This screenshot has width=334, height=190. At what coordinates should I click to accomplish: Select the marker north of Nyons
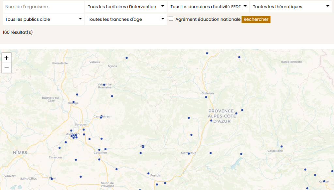(x=127, y=58)
